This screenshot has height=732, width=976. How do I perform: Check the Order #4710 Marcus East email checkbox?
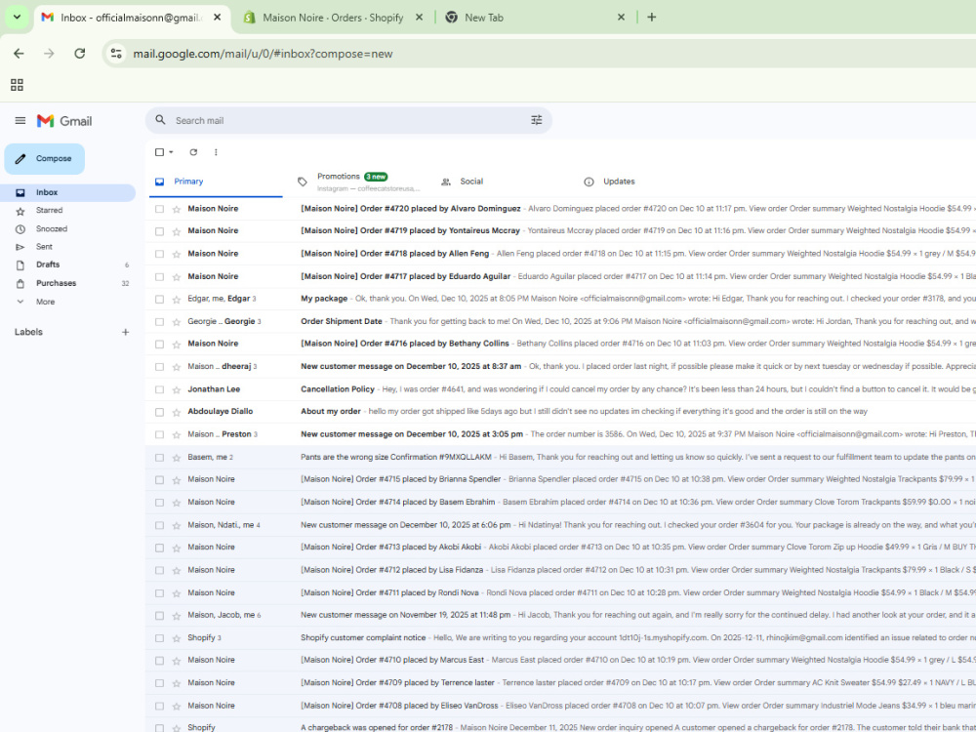click(x=159, y=661)
